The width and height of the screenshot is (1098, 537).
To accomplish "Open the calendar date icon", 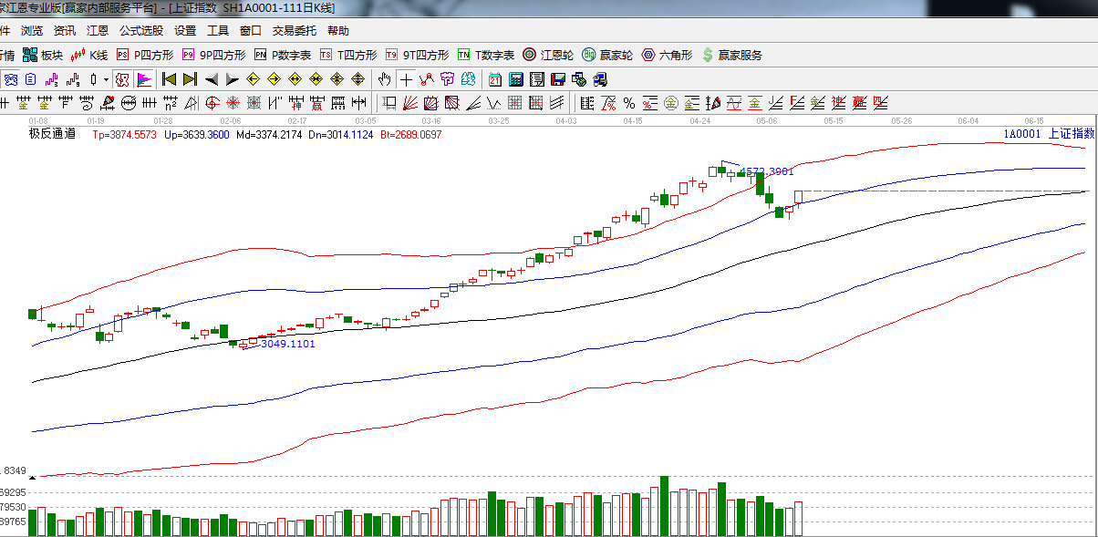I will click(495, 79).
